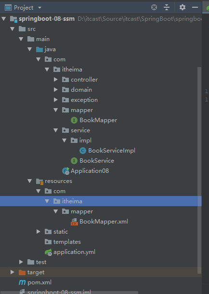This screenshot has width=209, height=294.
Task: Click the vertical scrollbar of project tree
Action: click(199, 170)
